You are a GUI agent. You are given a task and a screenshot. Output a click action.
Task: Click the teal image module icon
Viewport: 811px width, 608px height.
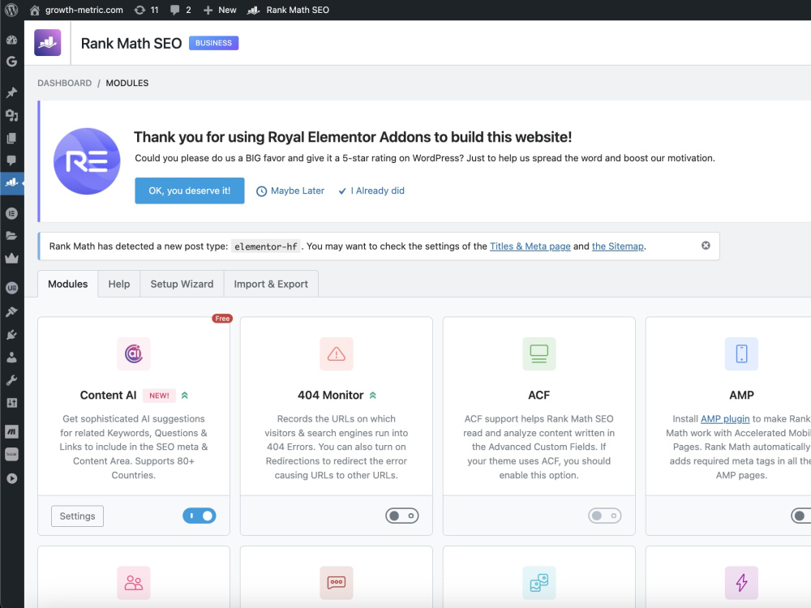pos(539,583)
